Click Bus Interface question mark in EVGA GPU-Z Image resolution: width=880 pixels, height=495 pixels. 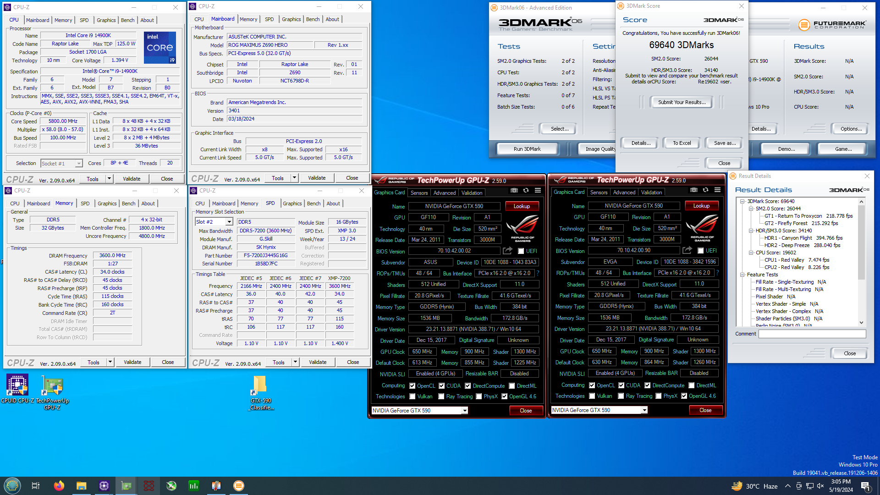pos(718,273)
